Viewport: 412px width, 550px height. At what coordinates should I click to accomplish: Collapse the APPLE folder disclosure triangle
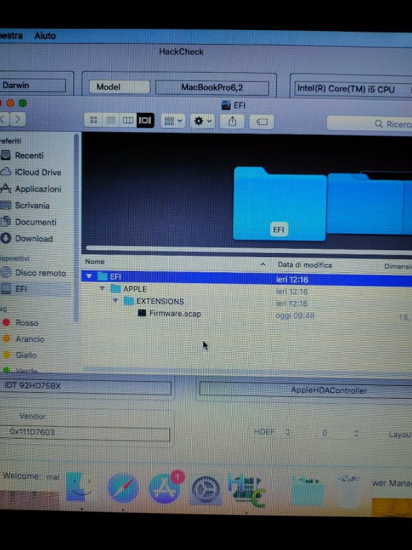[102, 288]
